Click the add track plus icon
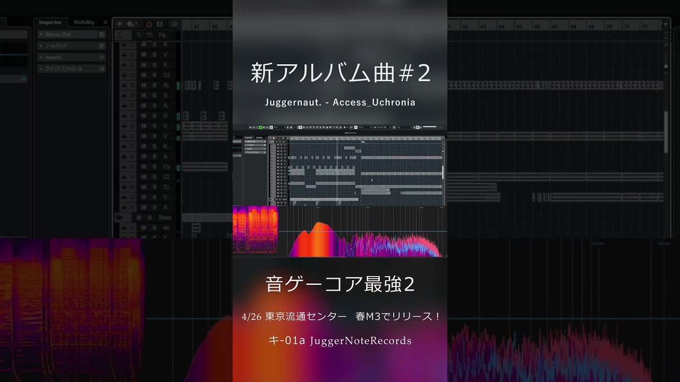The width and height of the screenshot is (680, 382). [120, 24]
